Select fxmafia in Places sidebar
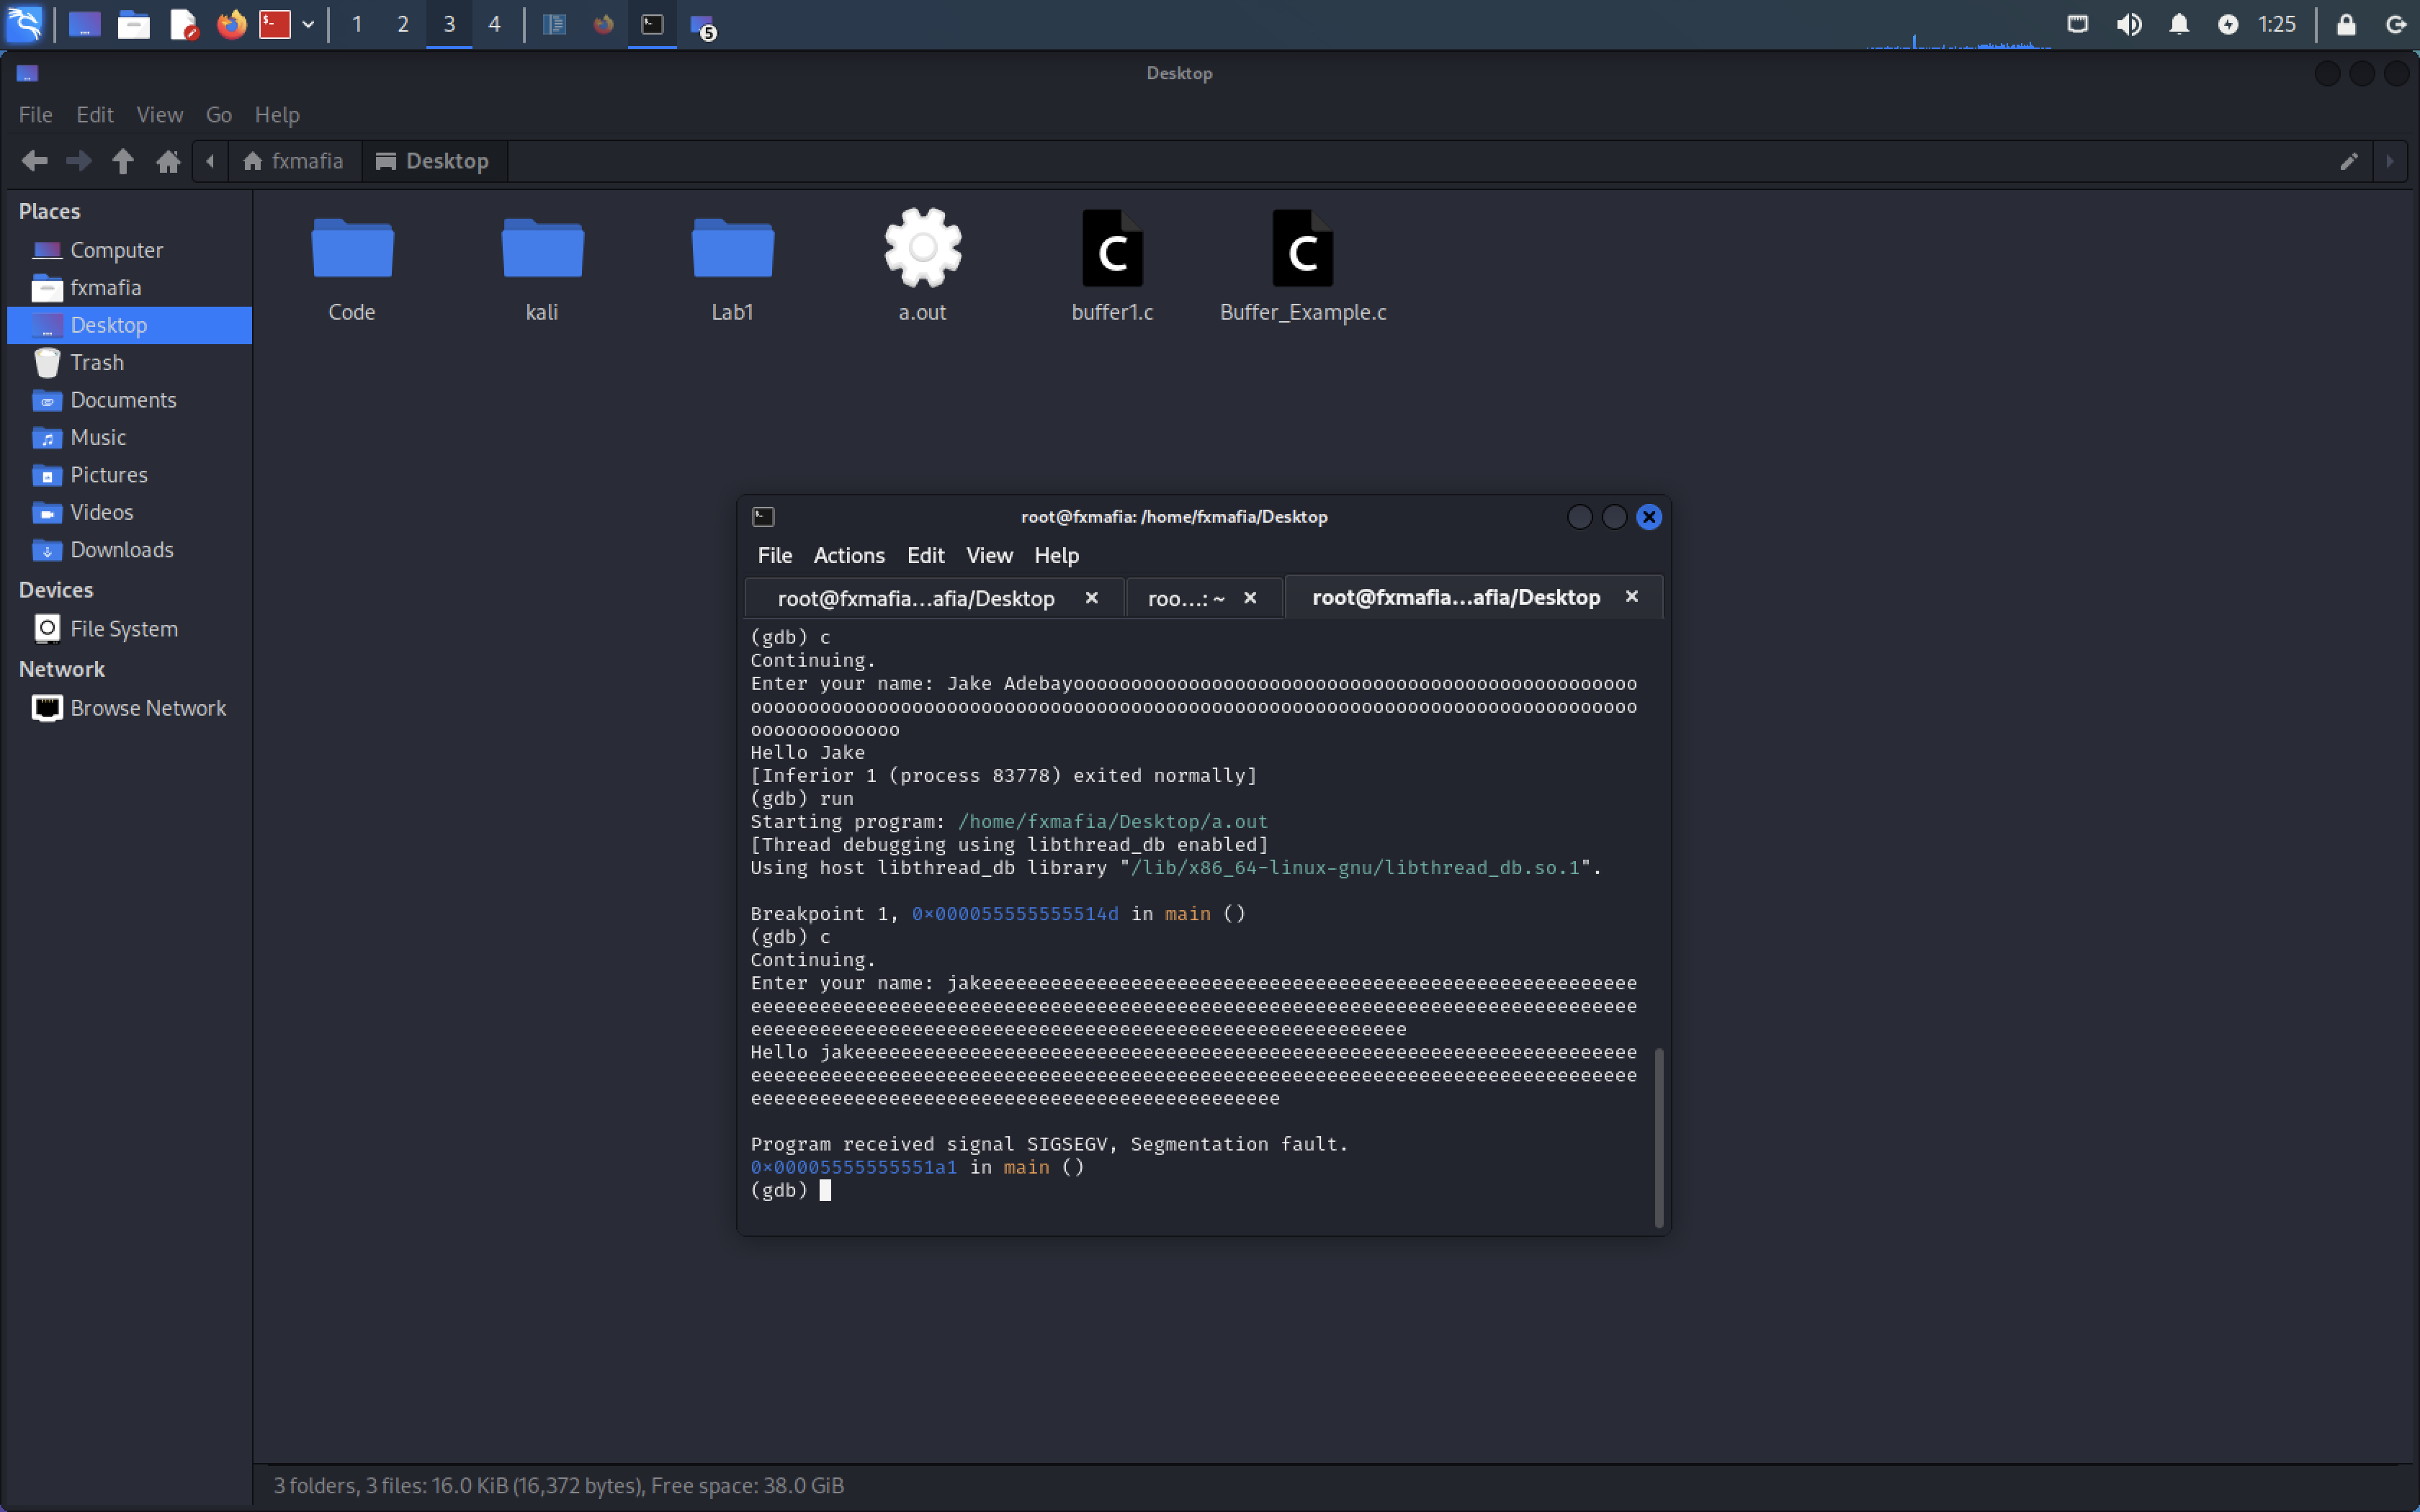Screen dimensions: 2420x1512 129,288
